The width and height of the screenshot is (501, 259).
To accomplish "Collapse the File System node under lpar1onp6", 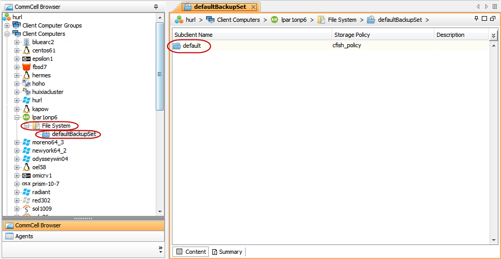I will click(26, 126).
